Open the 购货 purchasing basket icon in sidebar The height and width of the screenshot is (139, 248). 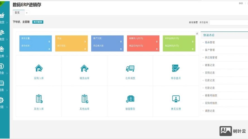point(2,15)
